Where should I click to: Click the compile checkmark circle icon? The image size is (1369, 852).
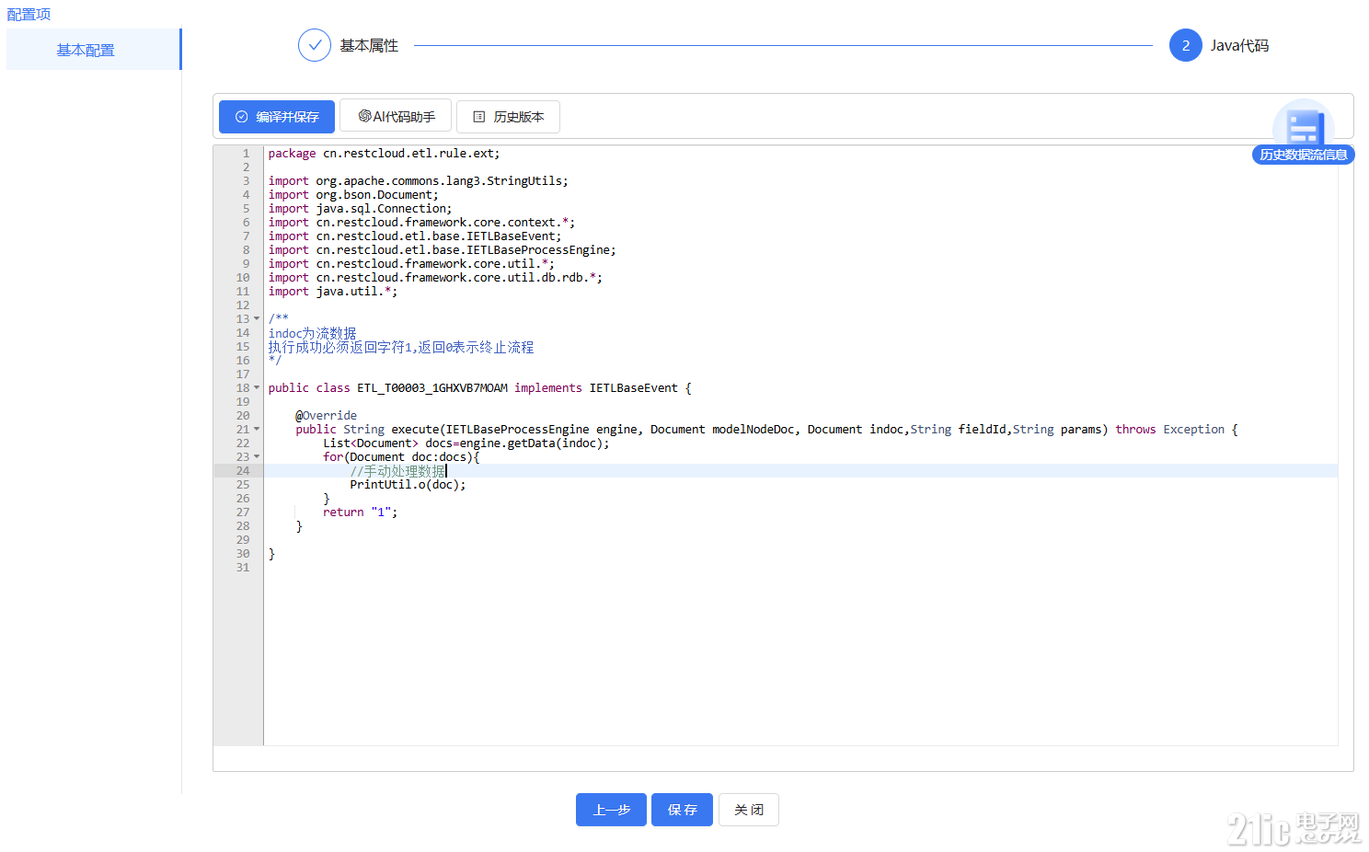[242, 117]
